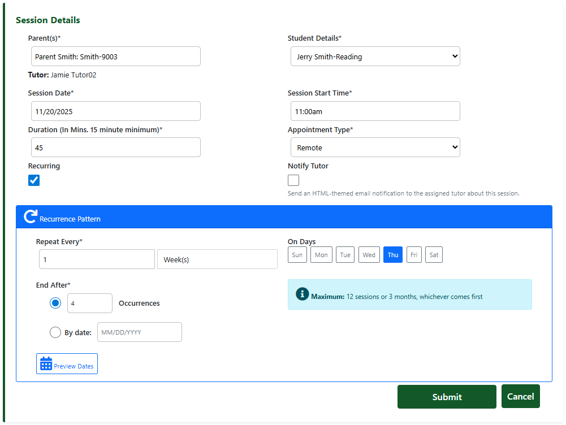Click the Recurrence Pattern refresh icon
Screen dimensions: 566x425
30,217
